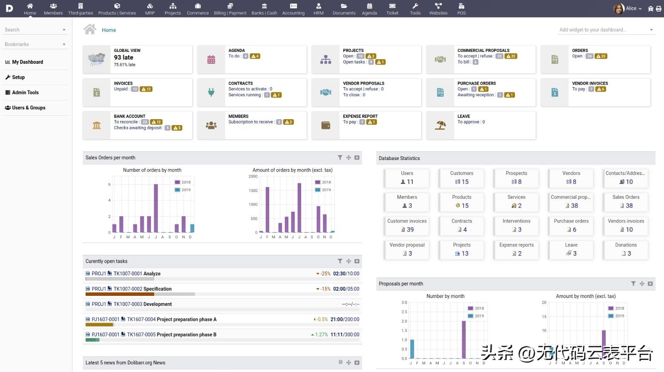Open Setup in the sidebar
Screen dimensions: 664x372
point(18,77)
